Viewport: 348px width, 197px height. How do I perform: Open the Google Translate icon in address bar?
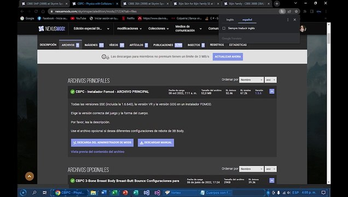coord(282,11)
